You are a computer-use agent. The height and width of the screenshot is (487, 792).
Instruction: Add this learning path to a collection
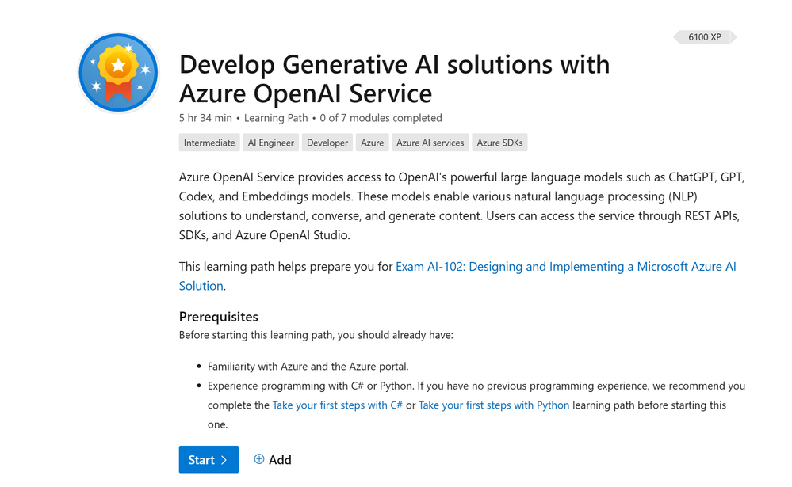(273, 460)
